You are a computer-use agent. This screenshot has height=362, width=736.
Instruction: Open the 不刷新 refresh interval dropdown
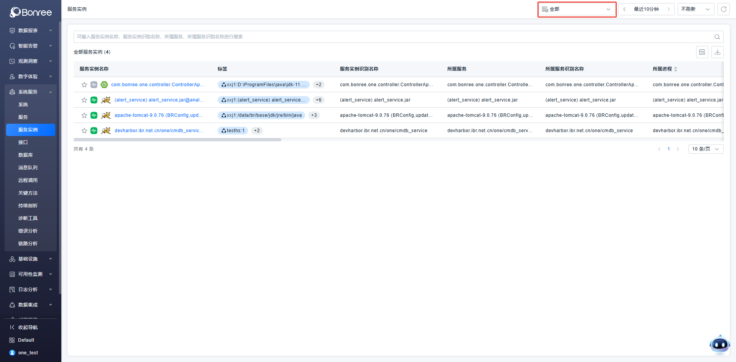click(695, 9)
